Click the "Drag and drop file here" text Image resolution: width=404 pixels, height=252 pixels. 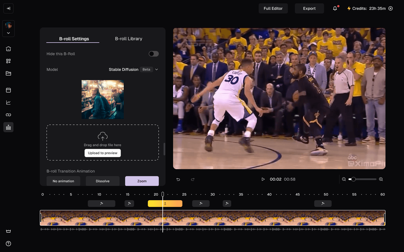click(x=103, y=145)
